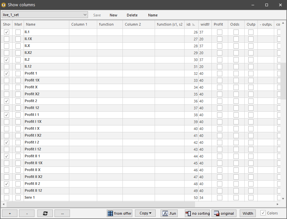Click the refresh columns icon
This screenshot has width=287, height=219.
pyautogui.click(x=45, y=213)
